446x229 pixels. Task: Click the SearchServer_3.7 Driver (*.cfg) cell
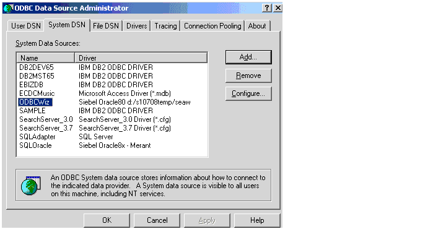[125, 128]
